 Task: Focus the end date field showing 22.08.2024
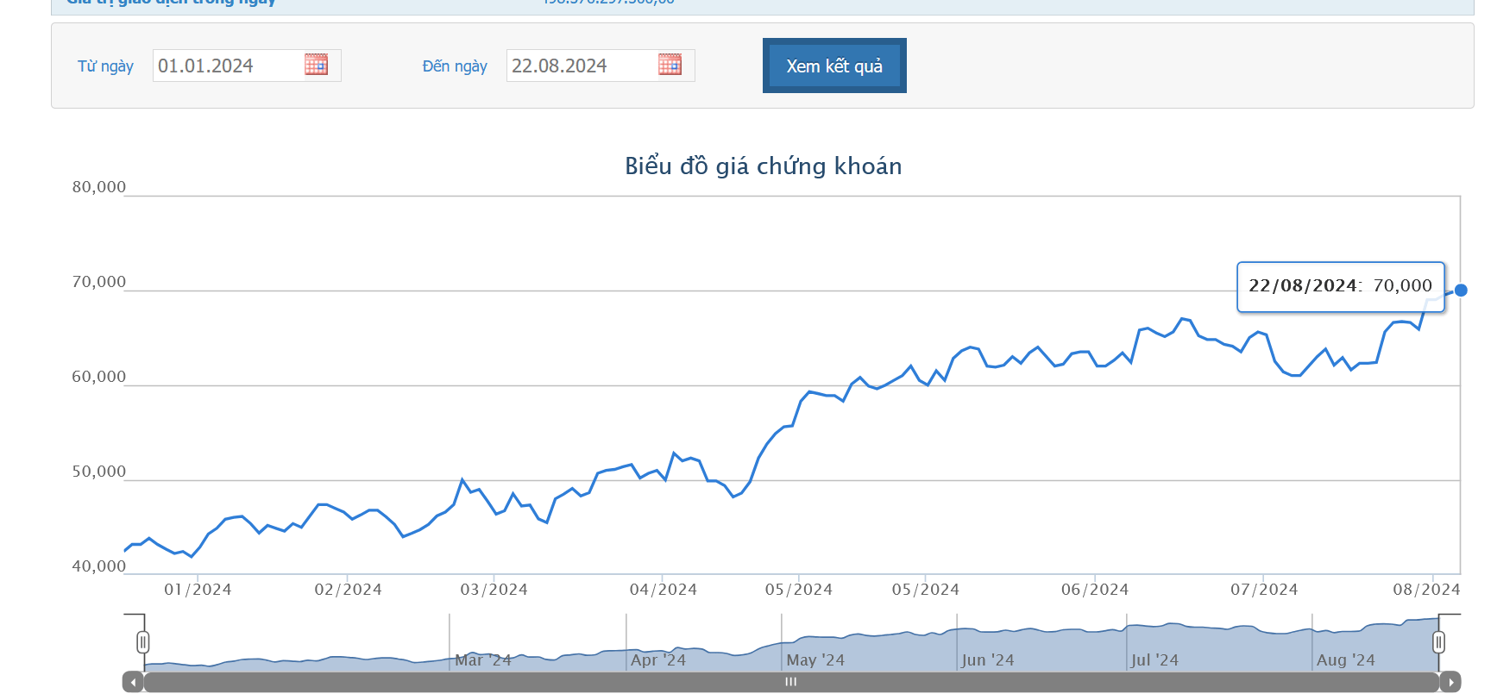coord(580,66)
